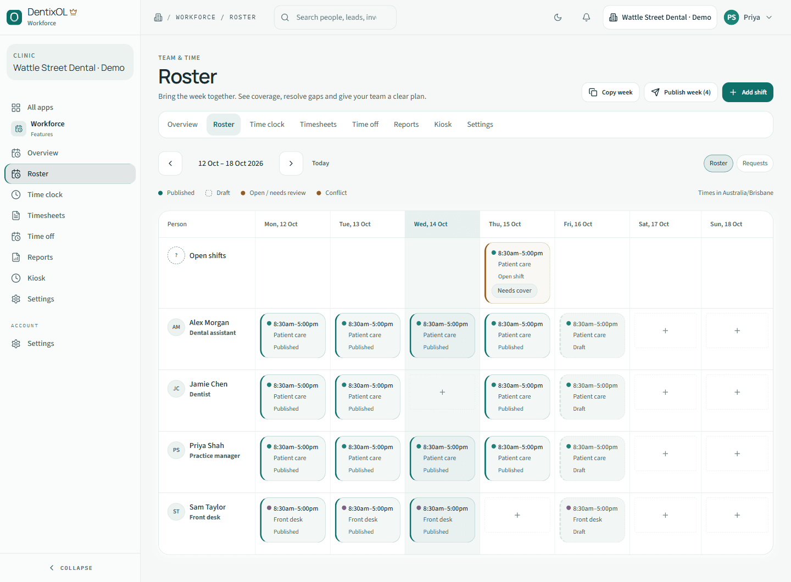The image size is (791, 582).
Task: Open Time off in the sidebar
Action: (x=70, y=237)
